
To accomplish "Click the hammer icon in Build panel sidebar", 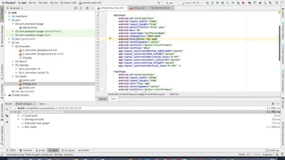I will (7, 109).
